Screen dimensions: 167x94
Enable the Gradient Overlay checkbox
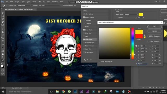pyautogui.click(x=84, y=43)
